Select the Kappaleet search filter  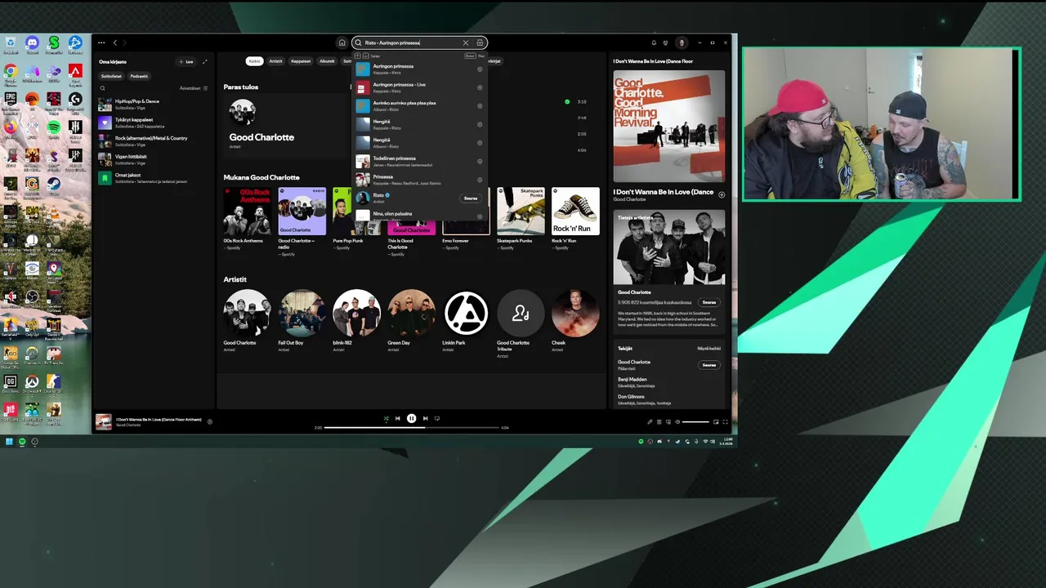(301, 61)
